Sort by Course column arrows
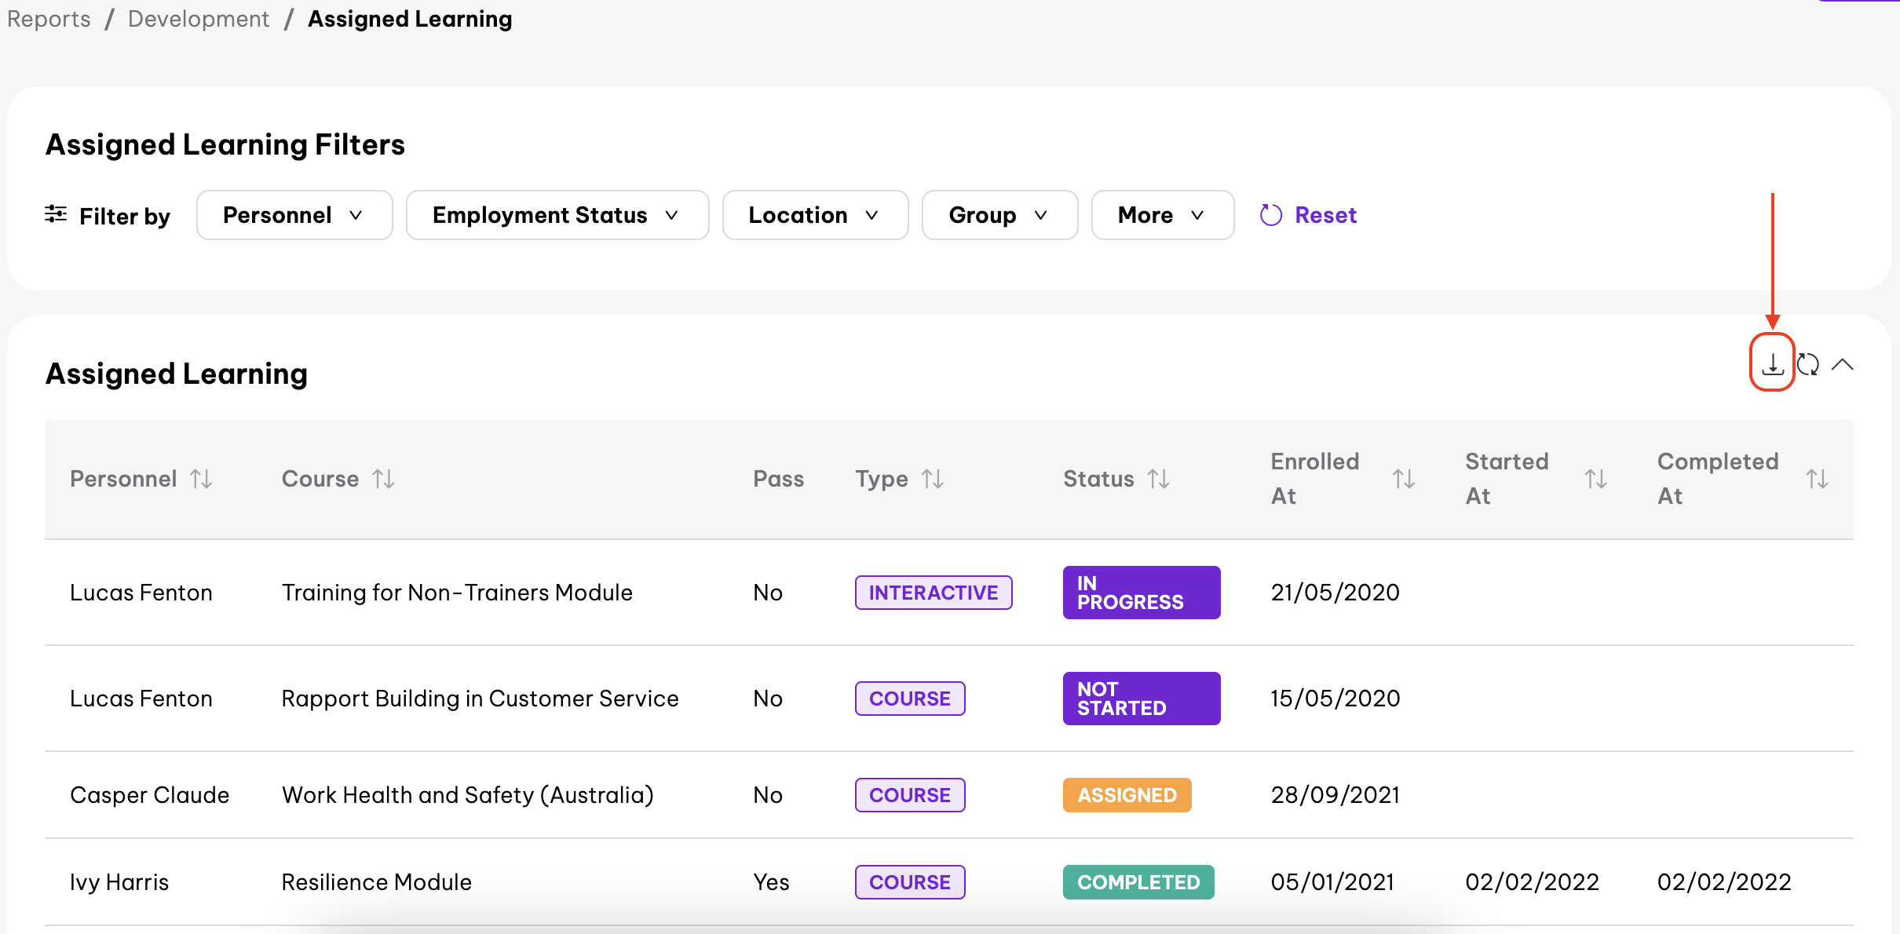Image resolution: width=1900 pixels, height=934 pixels. [x=383, y=479]
